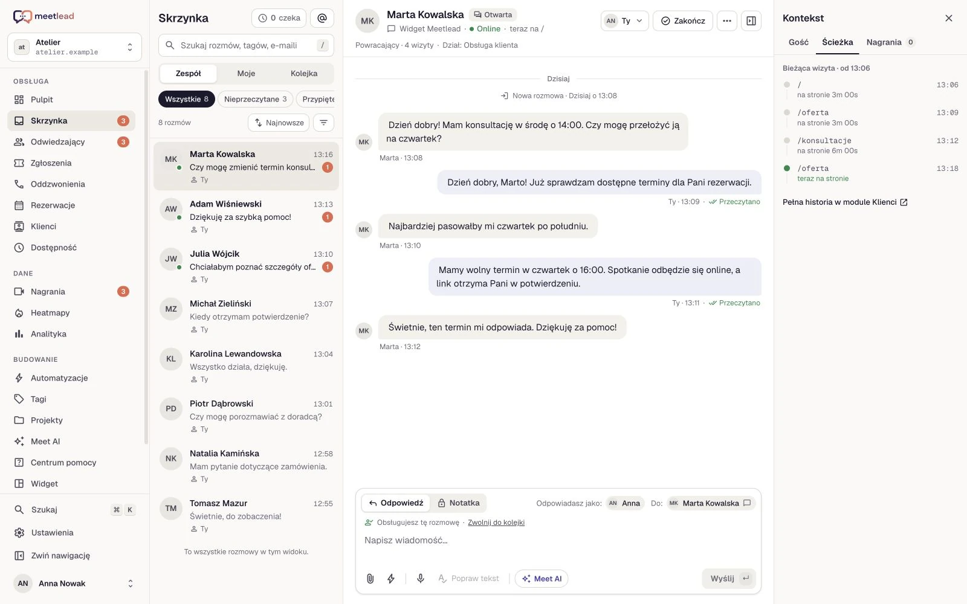
Task: Open quick replies lightning icon
Action: (x=391, y=579)
